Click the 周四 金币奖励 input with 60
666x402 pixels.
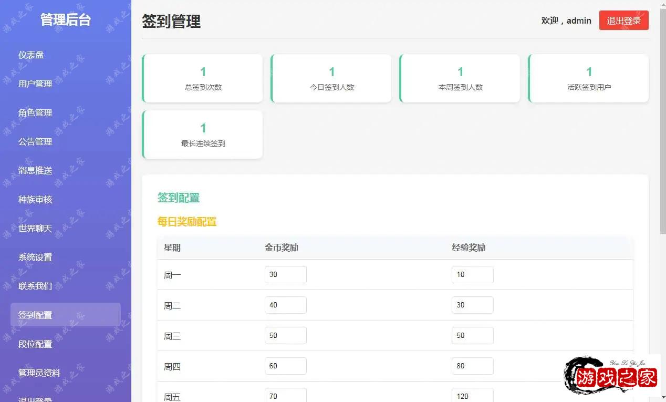click(285, 366)
